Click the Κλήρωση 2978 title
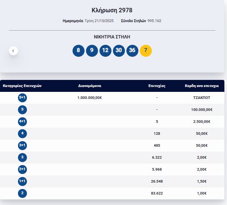Image resolution: width=227 pixels, height=205 pixels. point(112,10)
